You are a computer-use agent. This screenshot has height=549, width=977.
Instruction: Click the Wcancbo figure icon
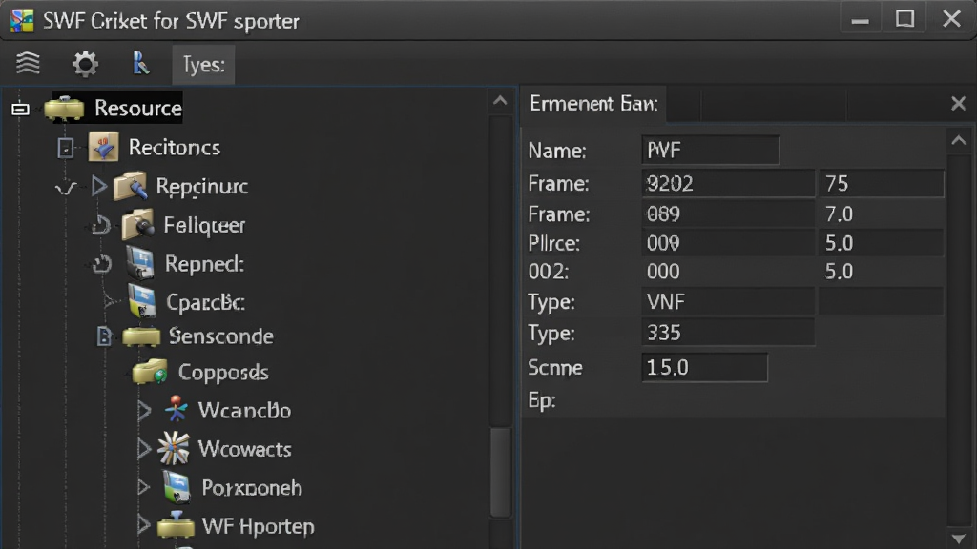(177, 410)
